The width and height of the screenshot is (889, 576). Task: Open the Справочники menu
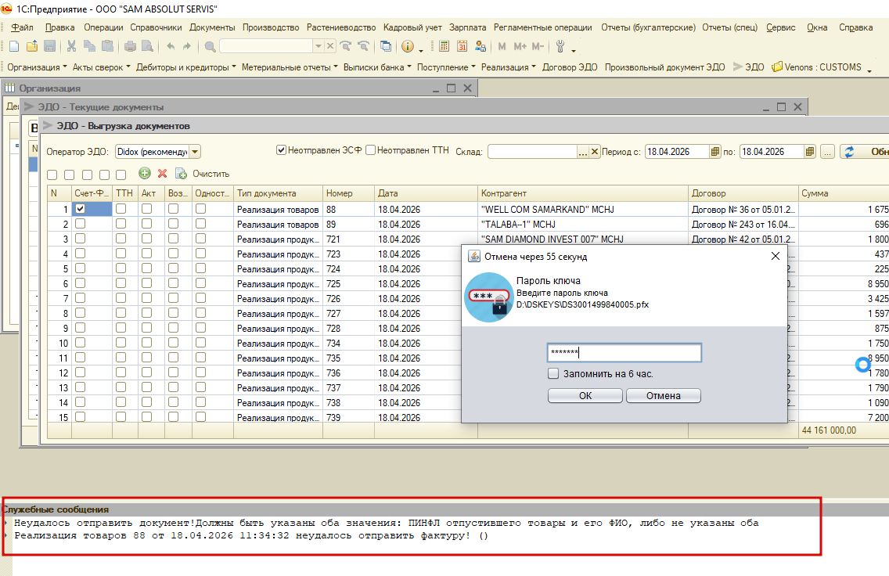point(156,27)
